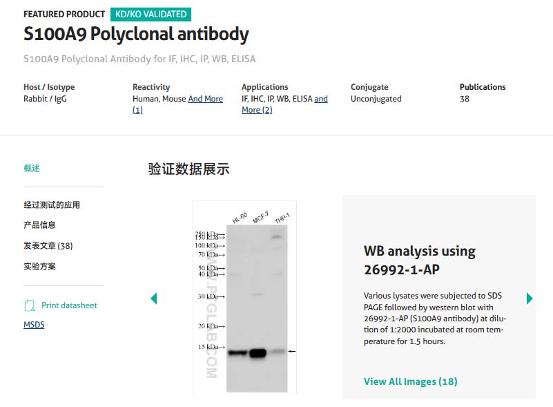This screenshot has height=407, width=553.
Task: Expand Applications 'and More (2)' link
Action: [x=320, y=99]
